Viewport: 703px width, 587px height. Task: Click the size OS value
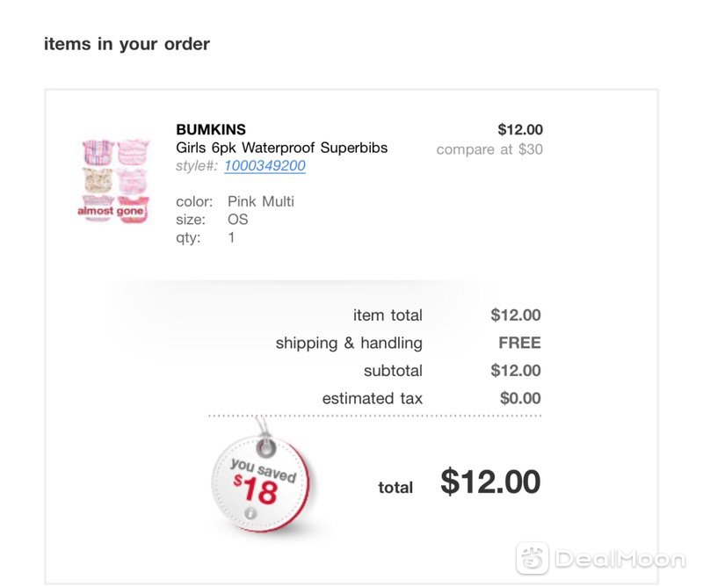click(x=237, y=220)
